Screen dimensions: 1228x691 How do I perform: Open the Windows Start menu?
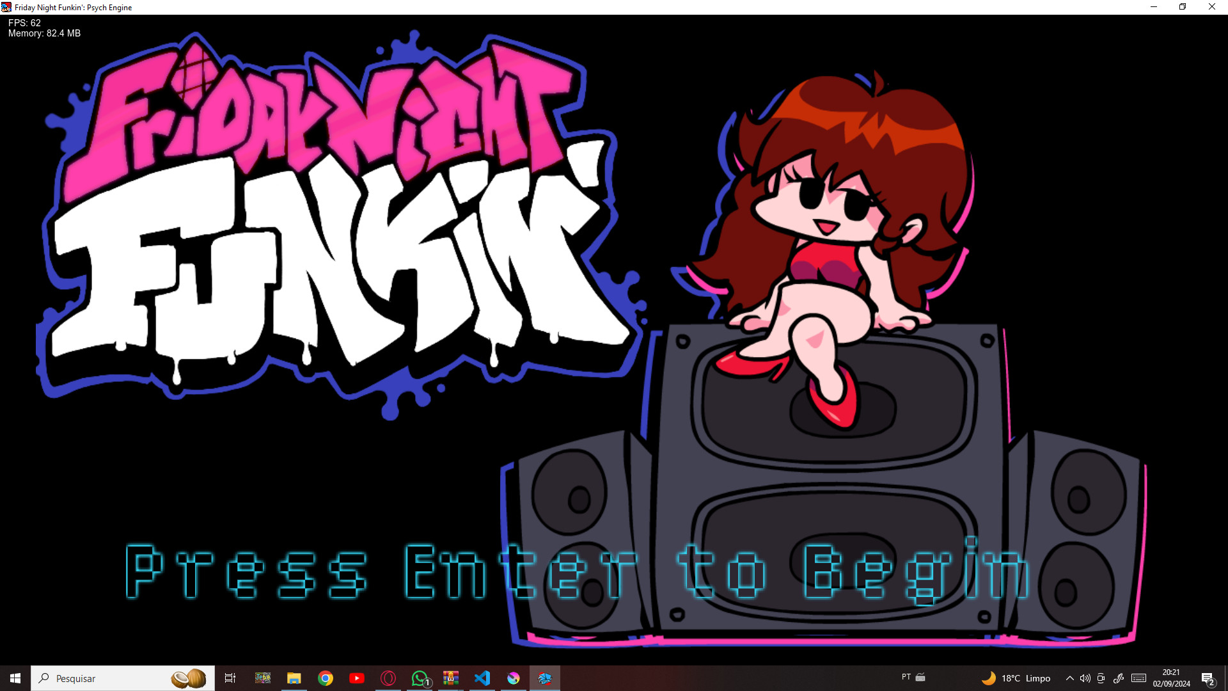pos(15,678)
